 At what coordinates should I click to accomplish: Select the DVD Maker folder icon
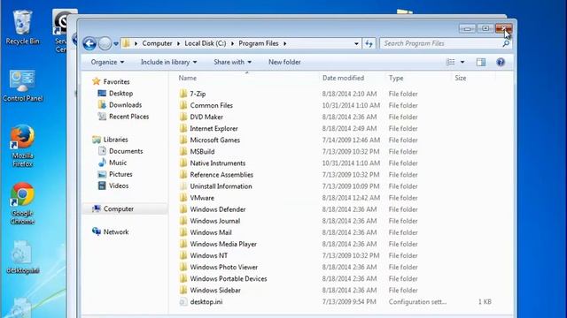tap(183, 117)
